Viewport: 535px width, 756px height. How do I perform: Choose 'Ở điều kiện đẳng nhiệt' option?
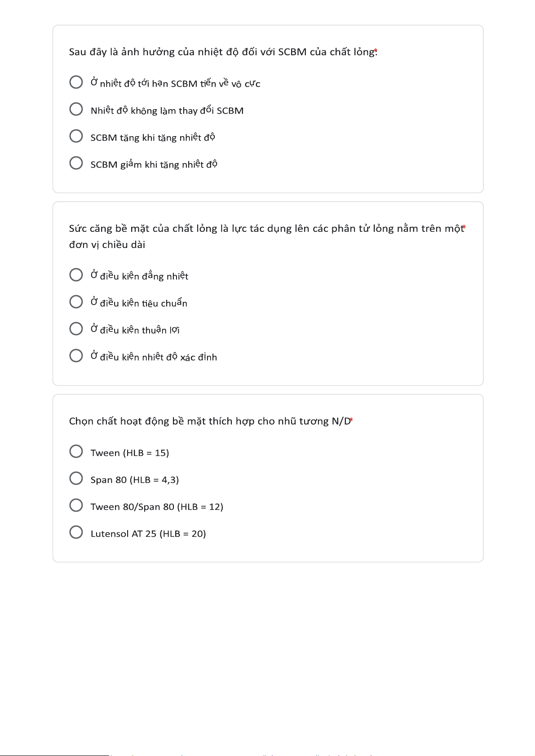point(76,275)
